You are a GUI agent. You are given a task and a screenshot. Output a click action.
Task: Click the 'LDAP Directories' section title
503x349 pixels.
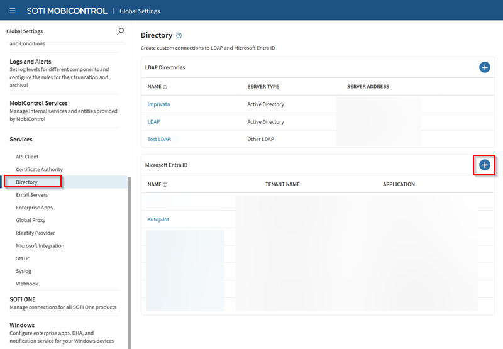click(165, 67)
